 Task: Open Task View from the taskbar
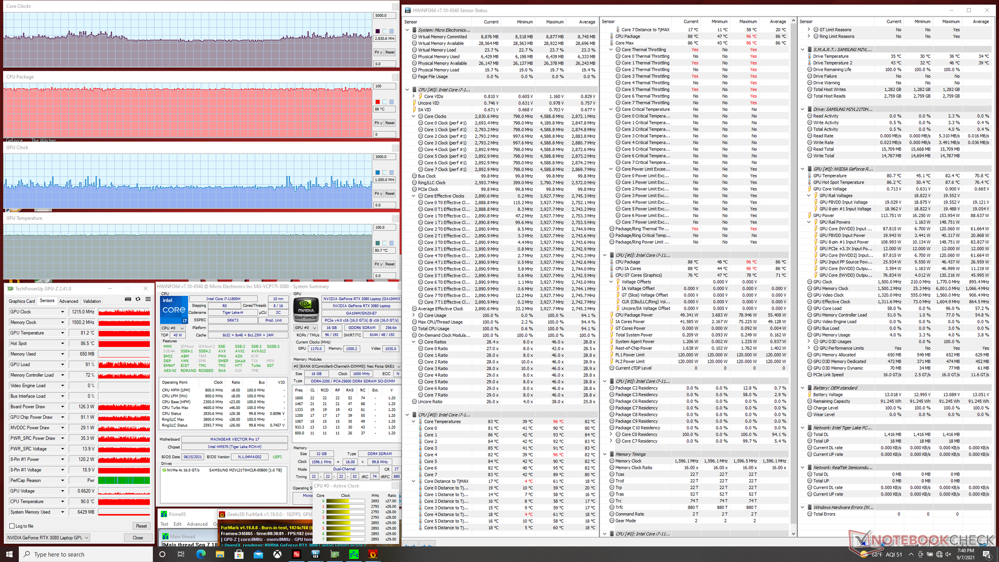181,554
